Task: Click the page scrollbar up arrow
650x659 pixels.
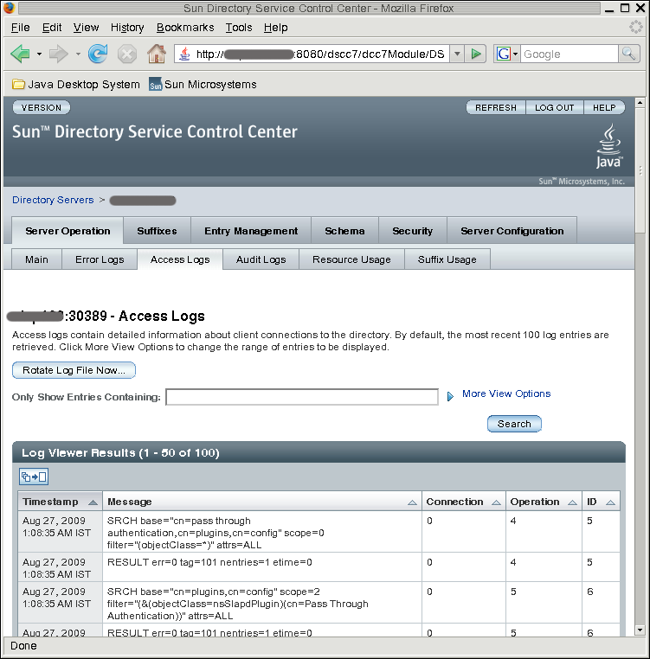Action: (640, 102)
